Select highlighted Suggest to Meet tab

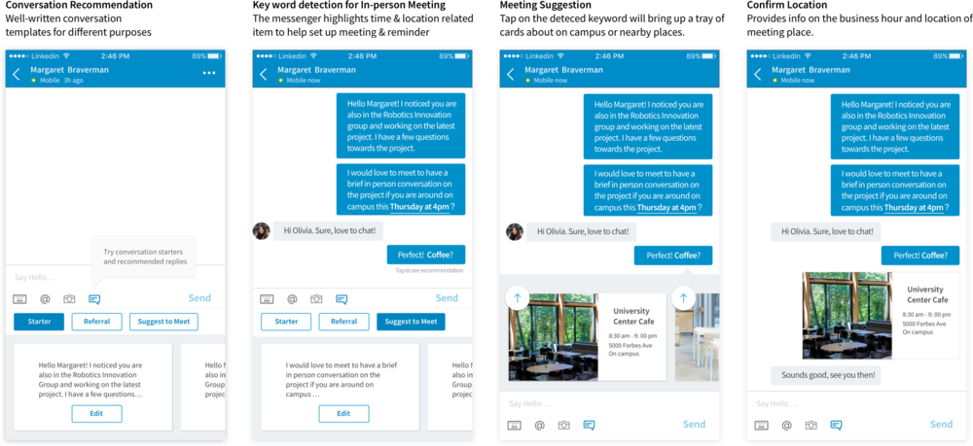411,322
